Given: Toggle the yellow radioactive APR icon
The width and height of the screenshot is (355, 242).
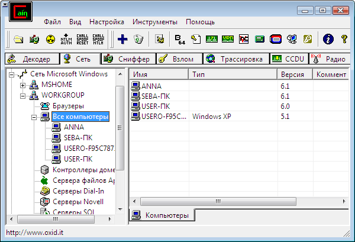Looking at the screenshot, I should point(50,39).
